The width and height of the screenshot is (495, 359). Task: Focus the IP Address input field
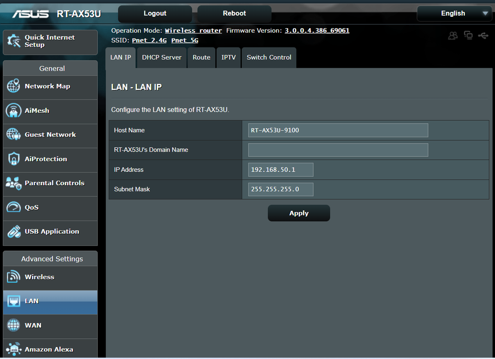tap(281, 170)
